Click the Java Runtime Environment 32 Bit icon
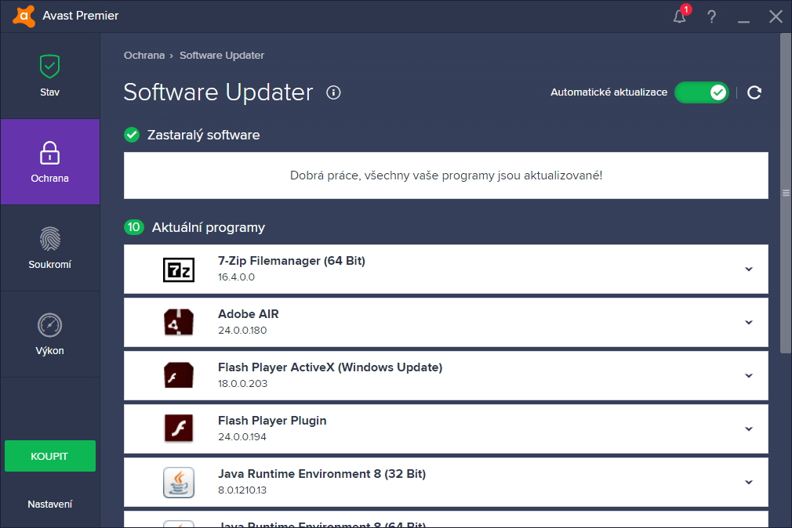The image size is (792, 528). pyautogui.click(x=179, y=482)
